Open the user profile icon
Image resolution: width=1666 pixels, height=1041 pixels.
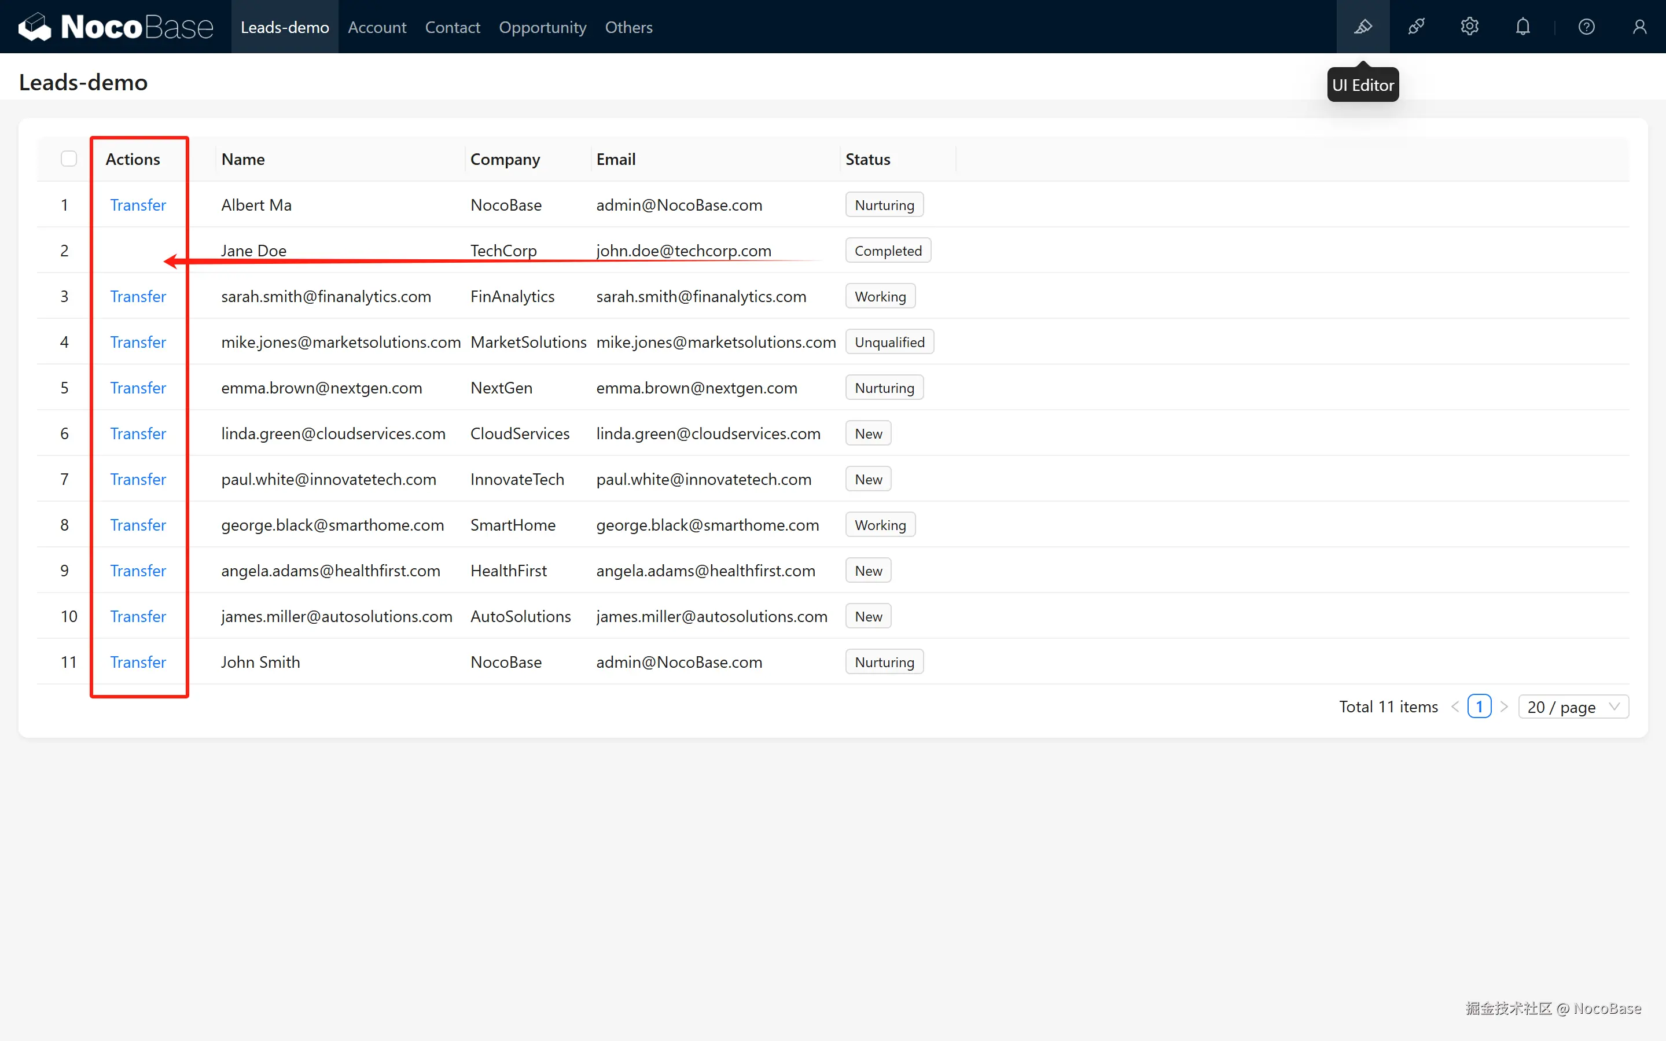(x=1639, y=27)
